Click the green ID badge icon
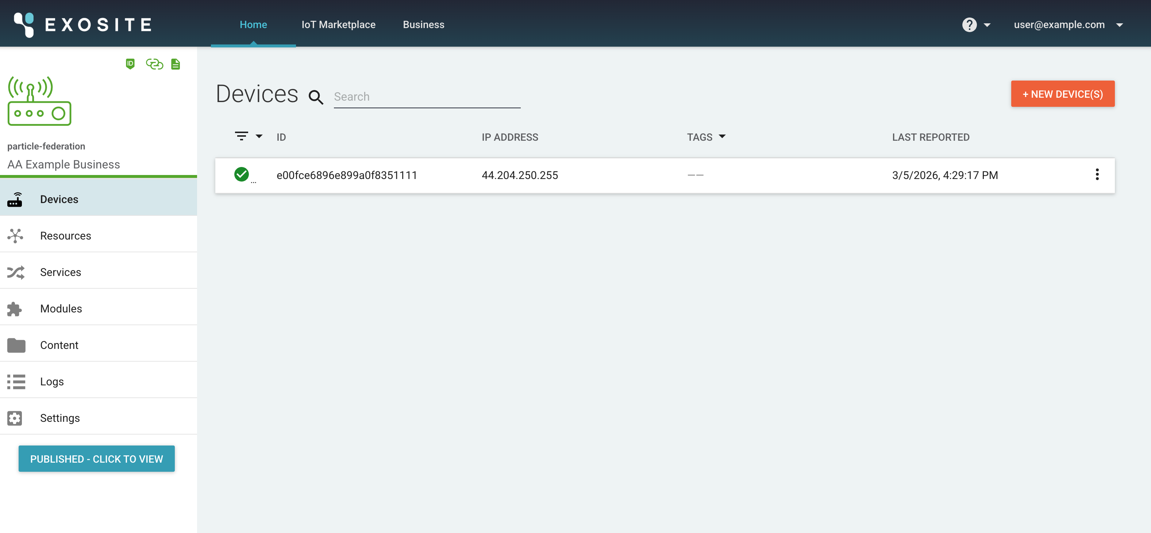The image size is (1151, 533). point(130,64)
